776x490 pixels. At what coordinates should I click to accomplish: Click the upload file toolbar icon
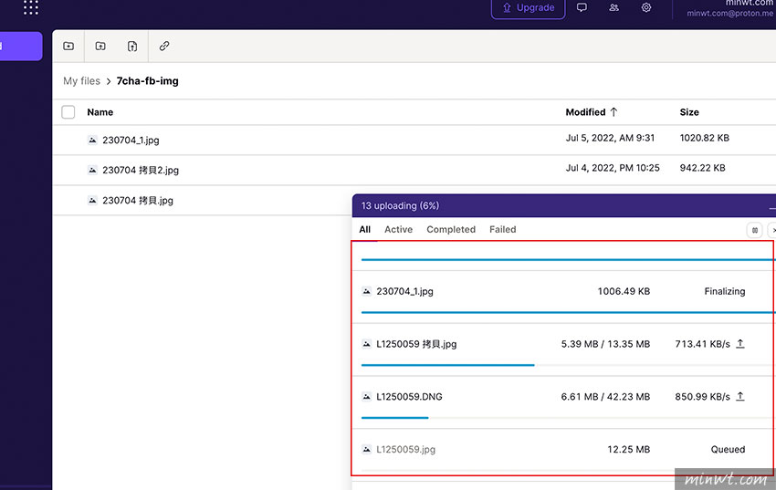[x=132, y=46]
